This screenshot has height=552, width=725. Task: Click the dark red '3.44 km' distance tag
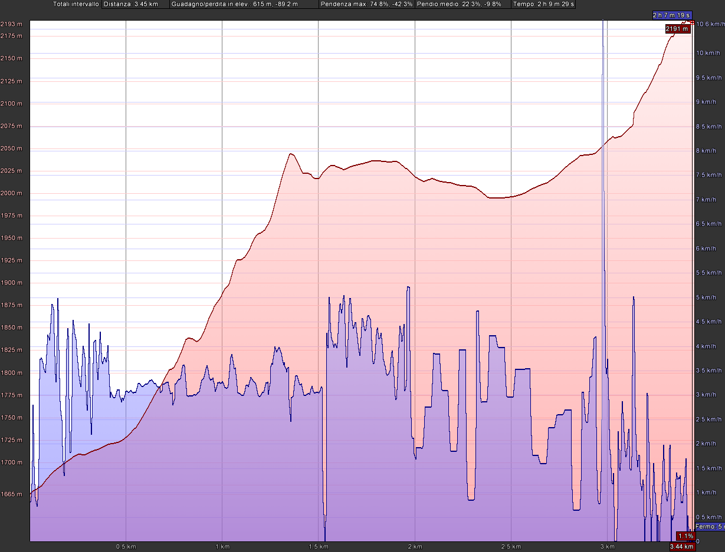click(683, 547)
